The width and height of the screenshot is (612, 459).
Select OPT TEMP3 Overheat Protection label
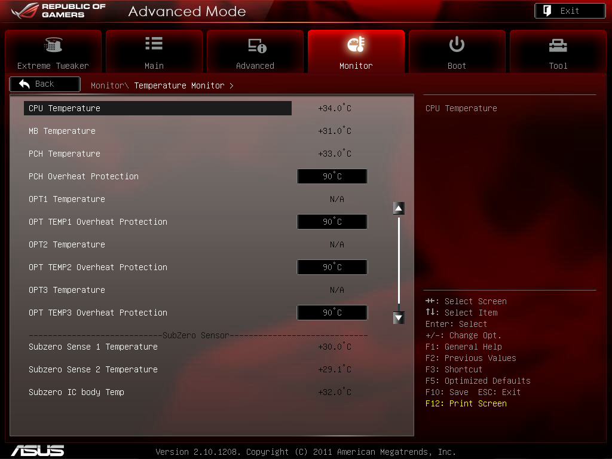click(x=98, y=313)
